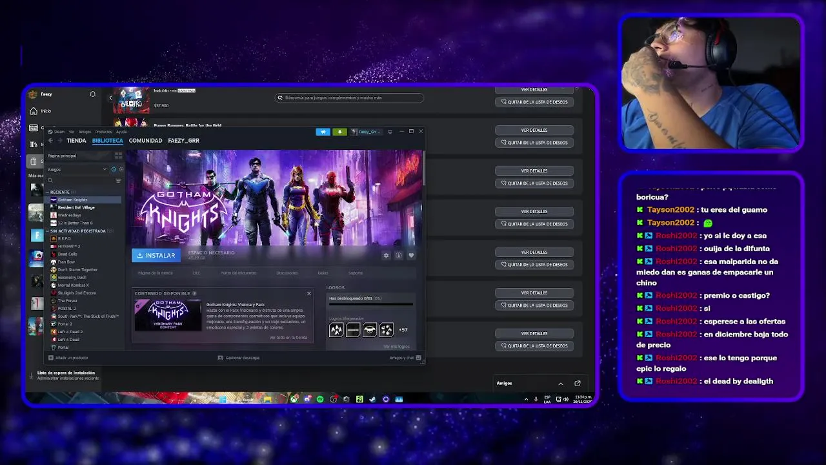
Task: Open Steam announcements megaphone icon
Action: 323,132
